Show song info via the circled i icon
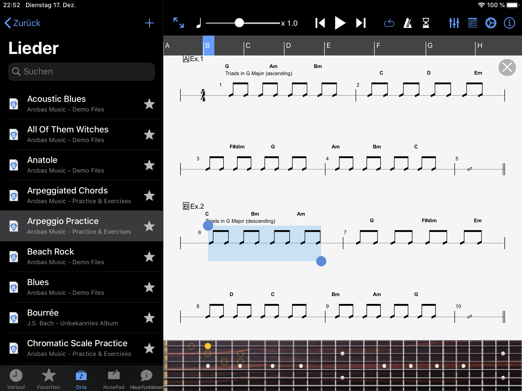The image size is (522, 391). click(509, 23)
